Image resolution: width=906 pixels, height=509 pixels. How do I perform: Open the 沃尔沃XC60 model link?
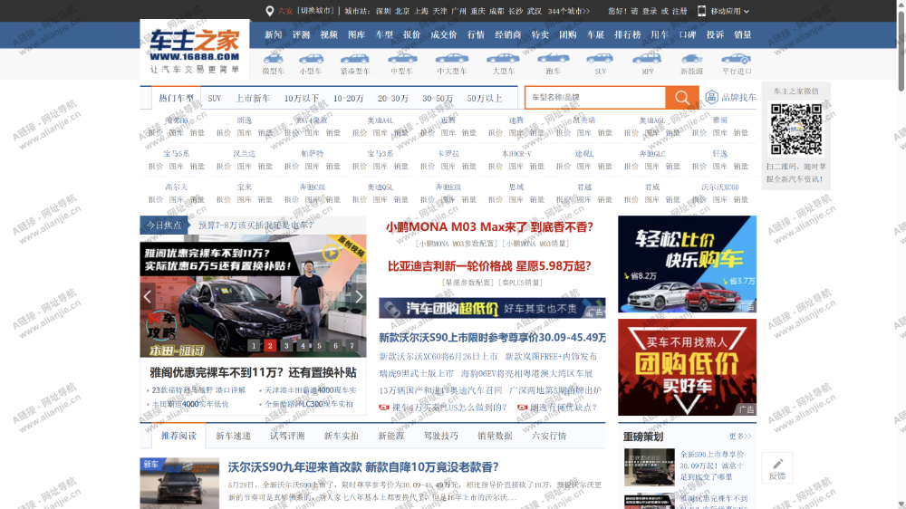click(x=720, y=187)
